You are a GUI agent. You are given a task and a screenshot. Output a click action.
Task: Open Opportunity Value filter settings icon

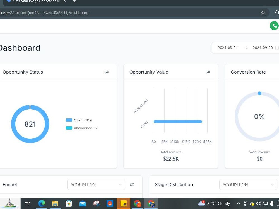[x=208, y=72]
